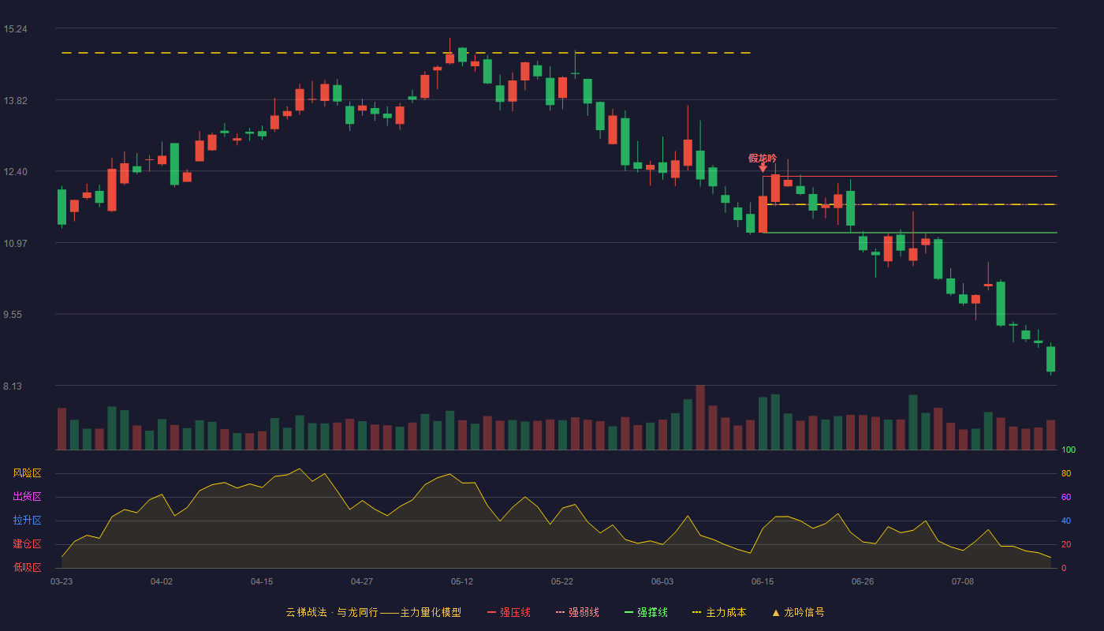Click the red 假龙吟 arrow marker
Screen dimensions: 1104x631
pos(763,167)
